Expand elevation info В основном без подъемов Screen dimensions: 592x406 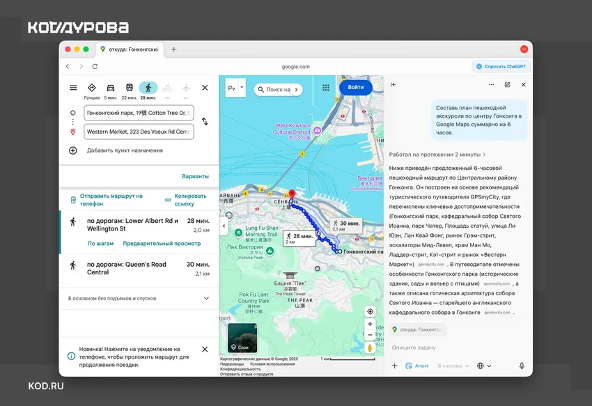(139, 298)
